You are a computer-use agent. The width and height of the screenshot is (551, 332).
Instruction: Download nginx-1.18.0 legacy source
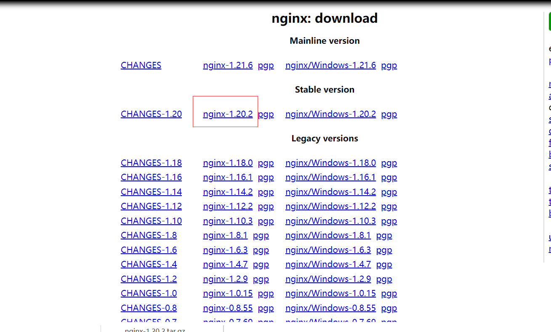(228, 163)
